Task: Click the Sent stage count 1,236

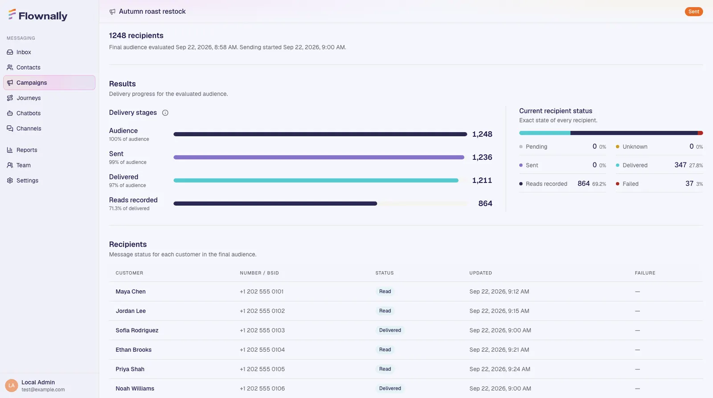Action: (482, 157)
